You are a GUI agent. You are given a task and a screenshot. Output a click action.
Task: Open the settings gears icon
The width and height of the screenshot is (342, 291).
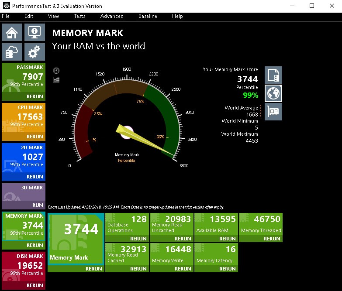pos(35,52)
